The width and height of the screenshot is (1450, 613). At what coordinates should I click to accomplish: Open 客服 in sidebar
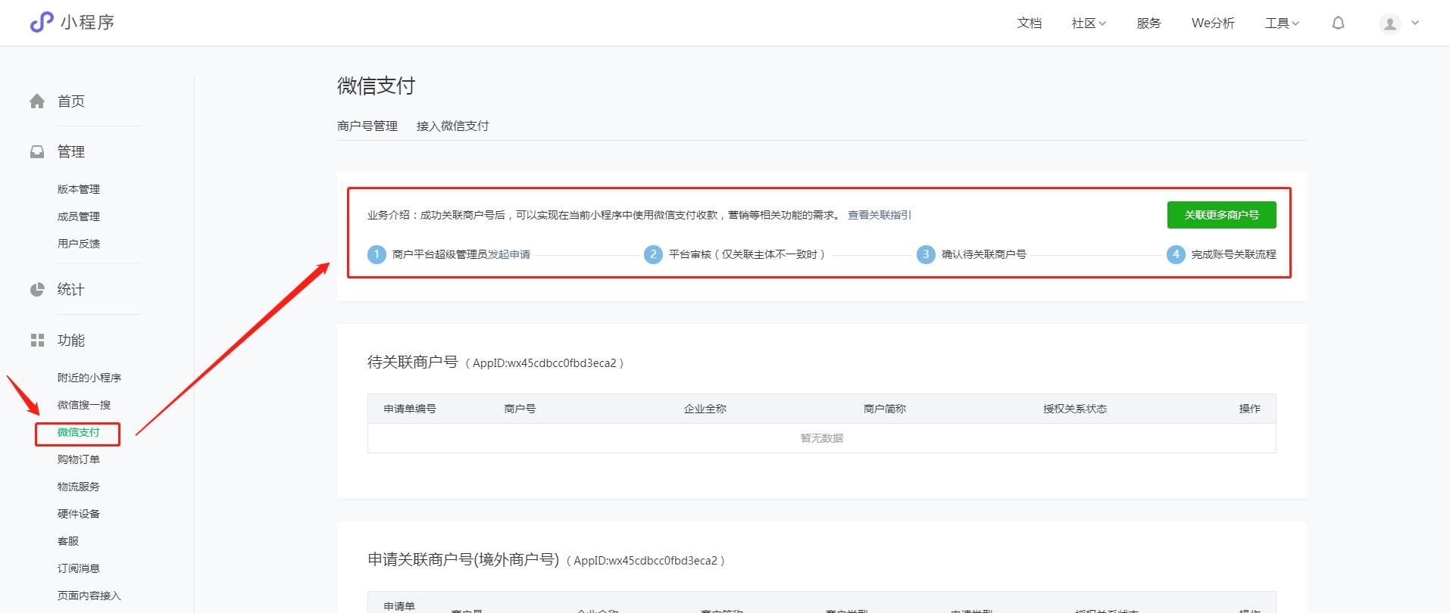pyautogui.click(x=68, y=541)
